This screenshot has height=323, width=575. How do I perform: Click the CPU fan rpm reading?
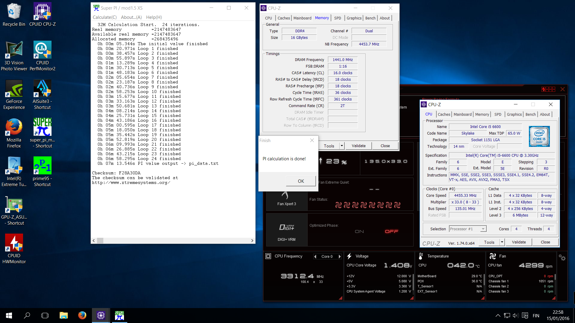(535, 265)
